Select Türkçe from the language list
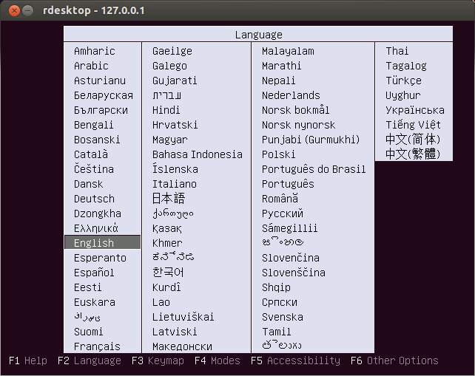The image size is (475, 376). 403,81
